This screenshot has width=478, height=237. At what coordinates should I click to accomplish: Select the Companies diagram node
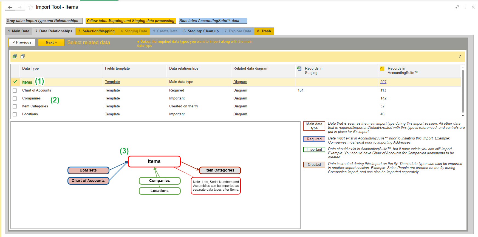[x=160, y=181]
